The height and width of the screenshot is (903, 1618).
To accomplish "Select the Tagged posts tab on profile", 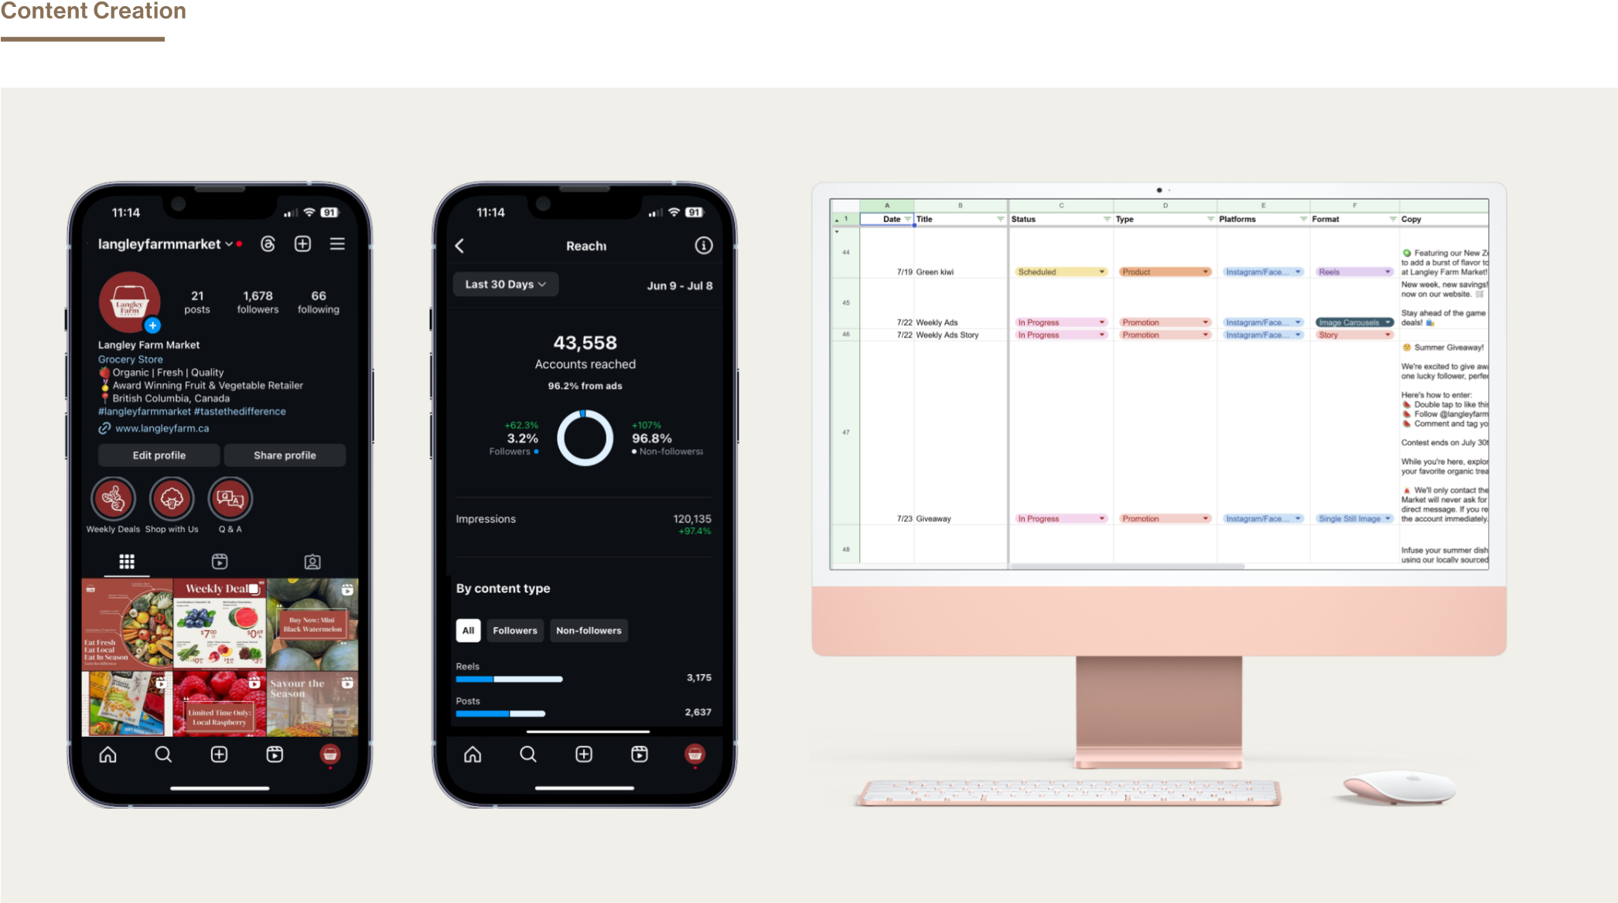I will tap(312, 561).
